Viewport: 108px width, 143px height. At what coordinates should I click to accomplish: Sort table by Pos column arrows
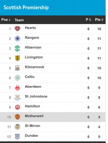[x=9, y=20]
